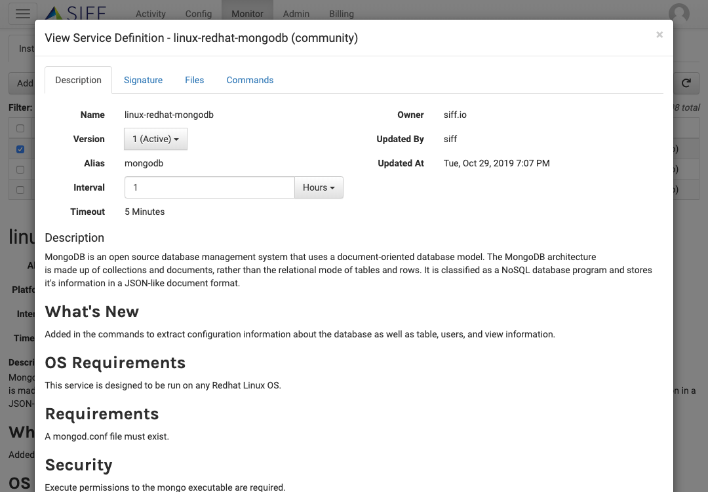Switch to the Signature tab
Viewport: 708px width, 492px height.
[x=143, y=80]
